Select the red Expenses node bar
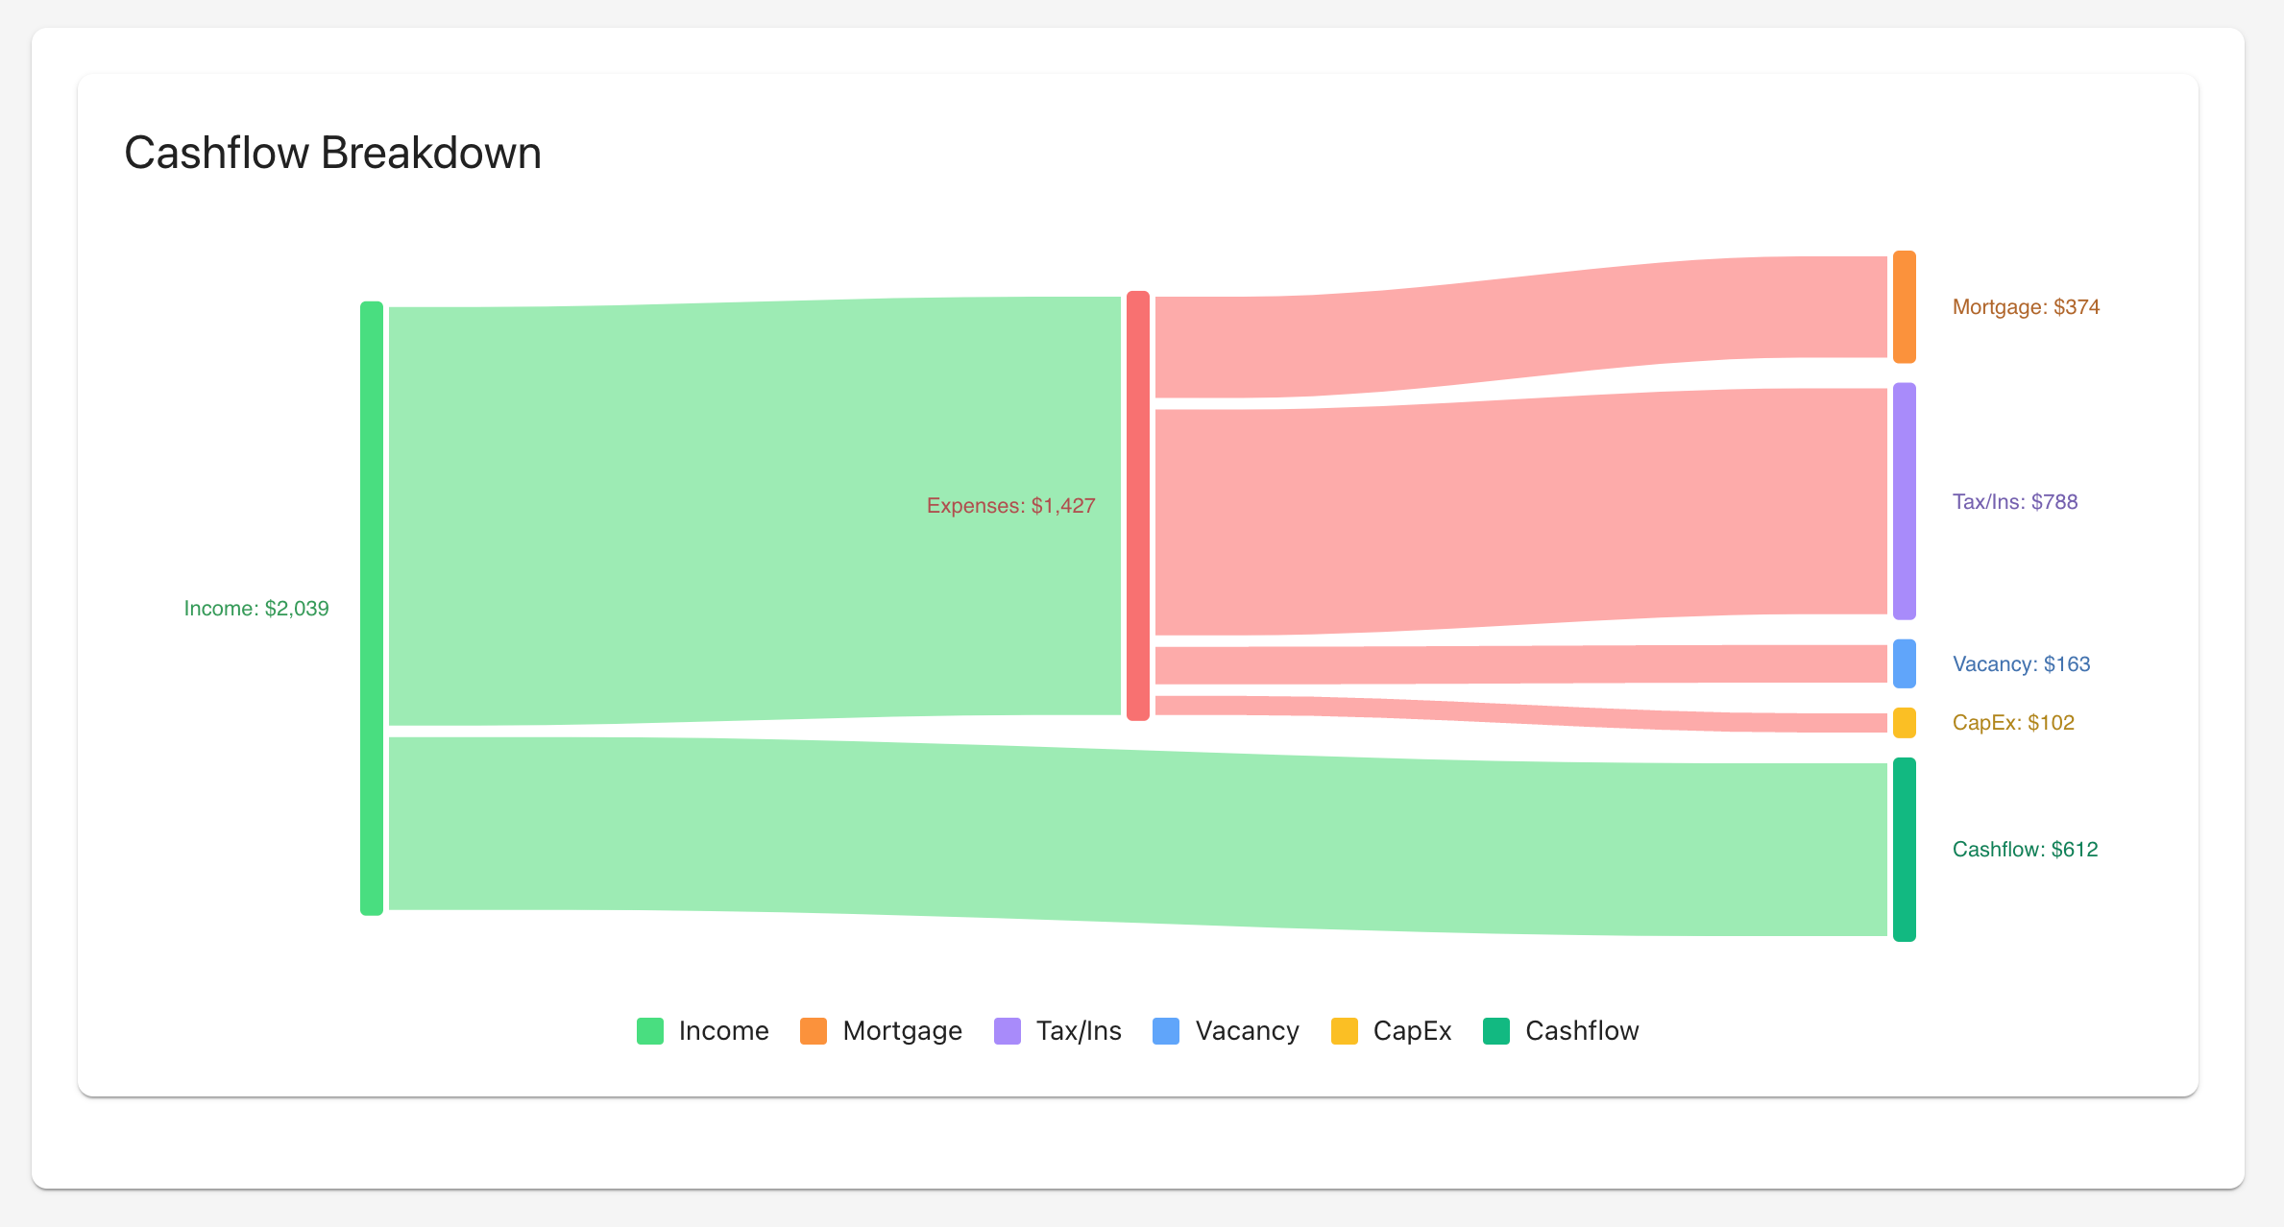The width and height of the screenshot is (2284, 1227). tap(1138, 505)
